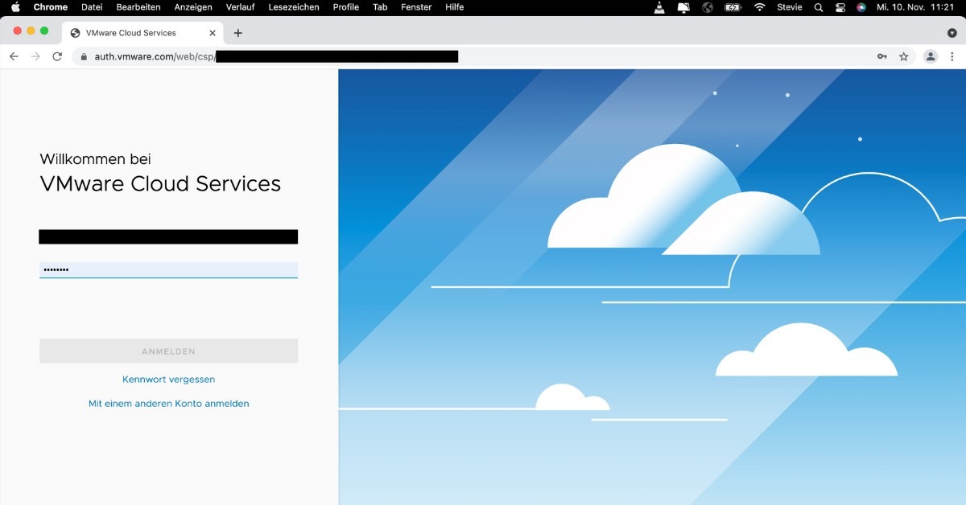This screenshot has width=966, height=505.
Task: Open the Wi-Fi status menu
Action: point(759,7)
